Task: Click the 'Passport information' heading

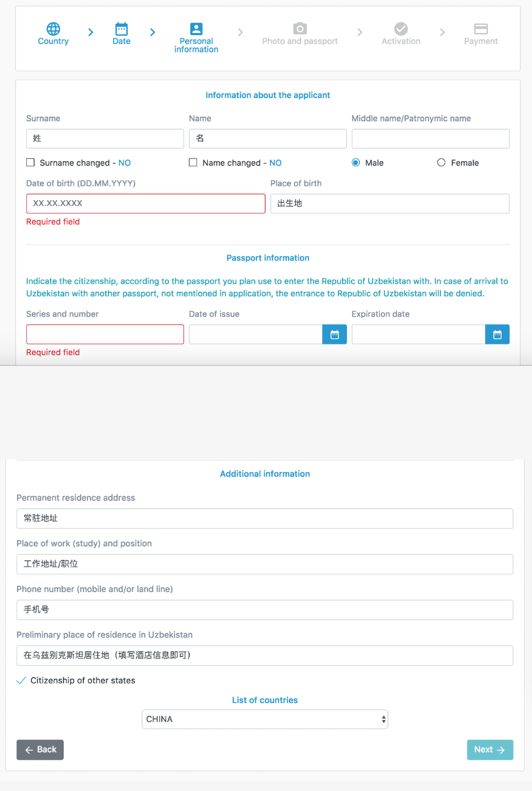Action: coord(268,258)
